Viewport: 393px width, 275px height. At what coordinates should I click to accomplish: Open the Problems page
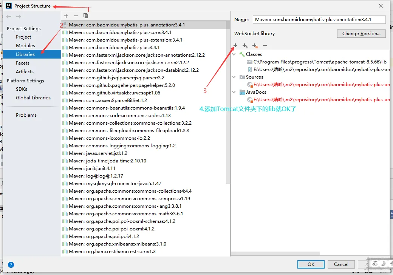[x=26, y=115]
